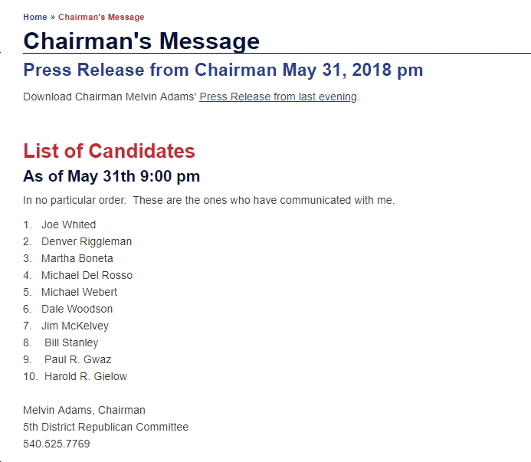
Task: Select candidate Michael Webert in list
Action: tap(79, 292)
